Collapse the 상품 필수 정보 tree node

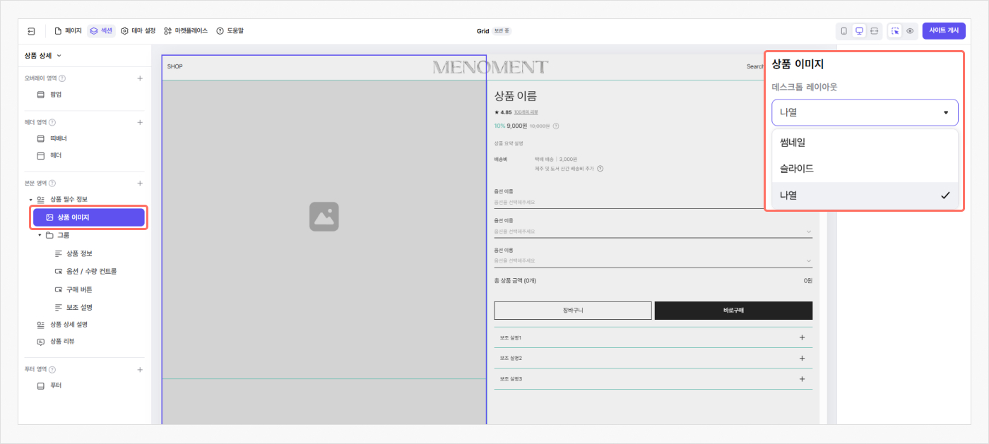pyautogui.click(x=30, y=200)
